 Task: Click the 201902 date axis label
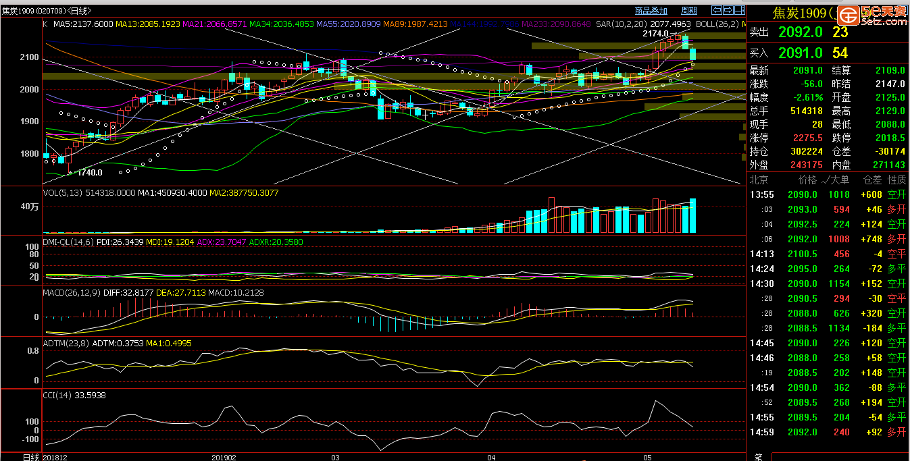click(223, 457)
